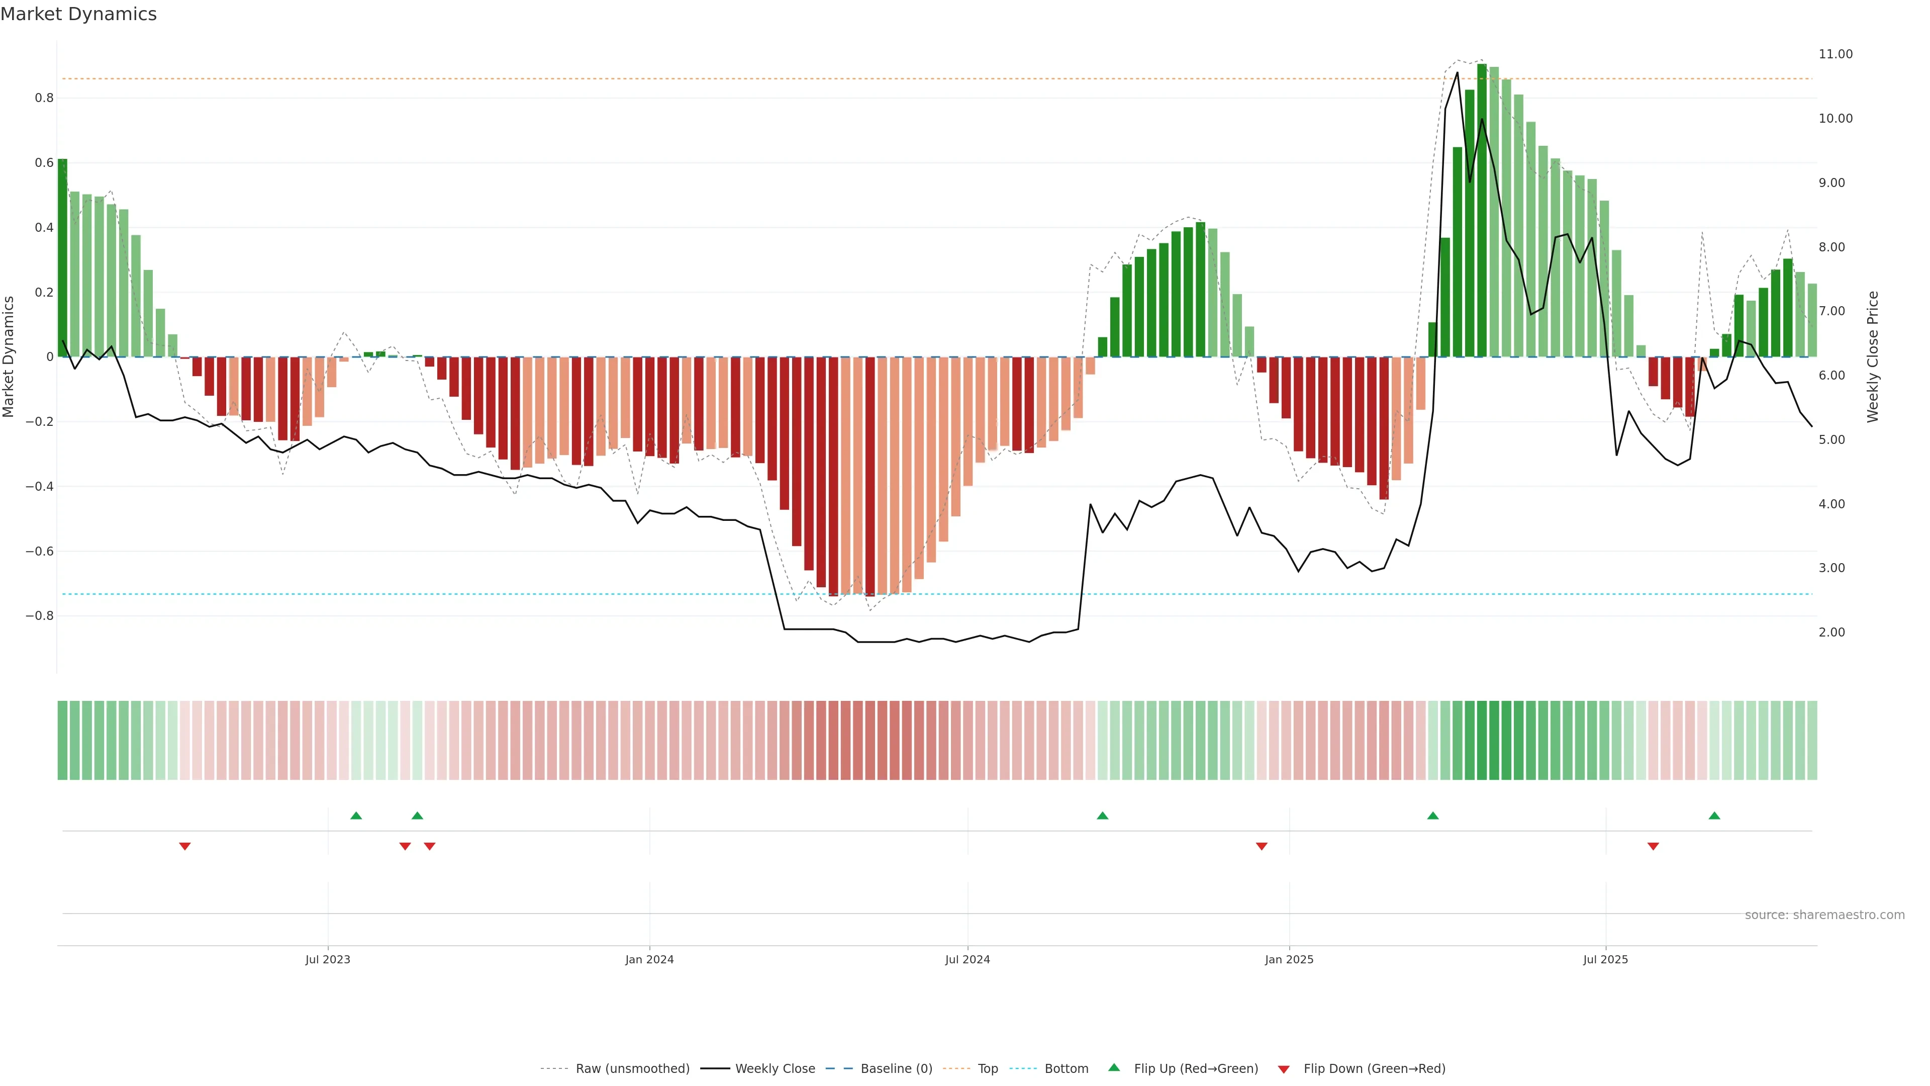Click the Jul 2024 axis label
Viewport: 1930px width, 1086px height.
click(967, 959)
